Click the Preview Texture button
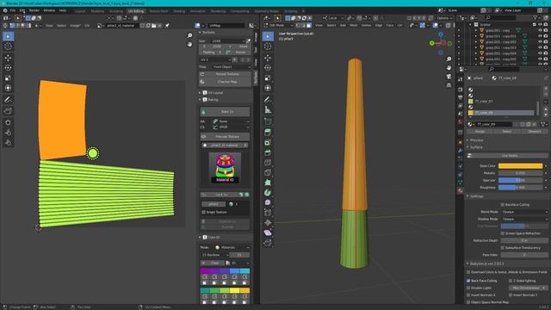551x310 pixels. point(225,136)
